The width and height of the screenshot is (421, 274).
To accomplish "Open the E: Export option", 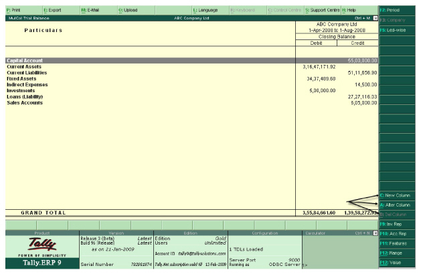I will 61,10.
